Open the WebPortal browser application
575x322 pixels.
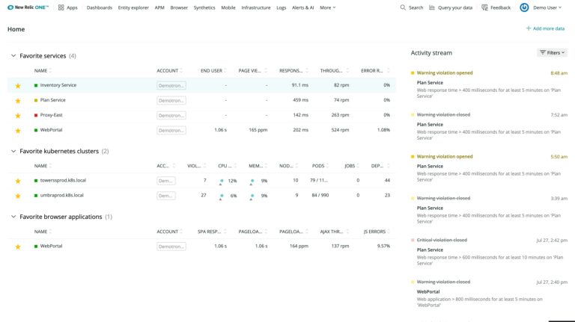pos(52,247)
